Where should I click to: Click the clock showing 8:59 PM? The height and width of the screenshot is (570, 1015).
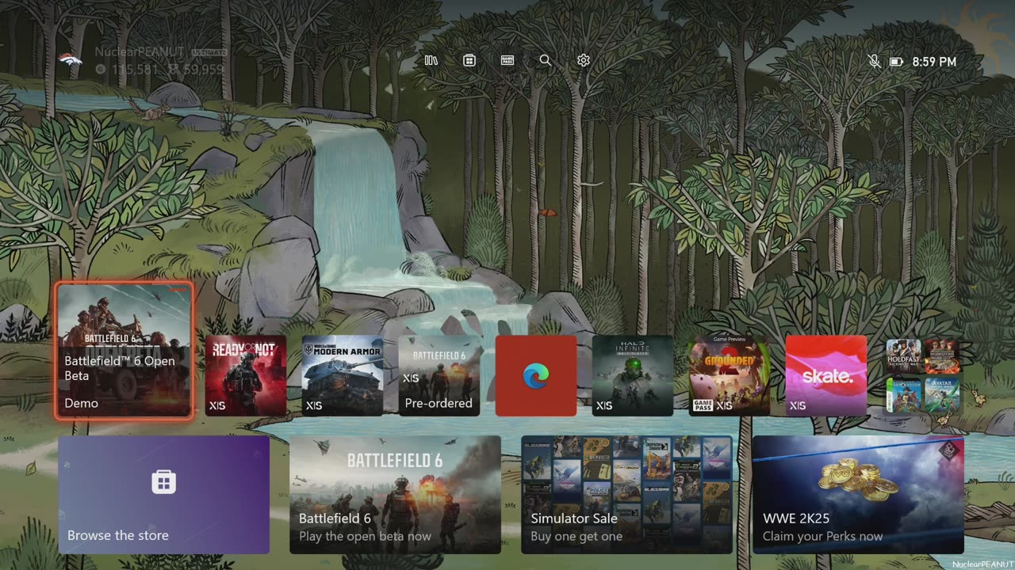(x=934, y=62)
